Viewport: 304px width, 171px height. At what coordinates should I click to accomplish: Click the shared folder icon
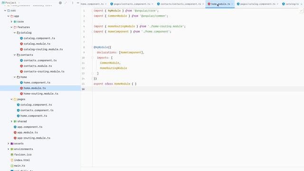(x=15, y=122)
